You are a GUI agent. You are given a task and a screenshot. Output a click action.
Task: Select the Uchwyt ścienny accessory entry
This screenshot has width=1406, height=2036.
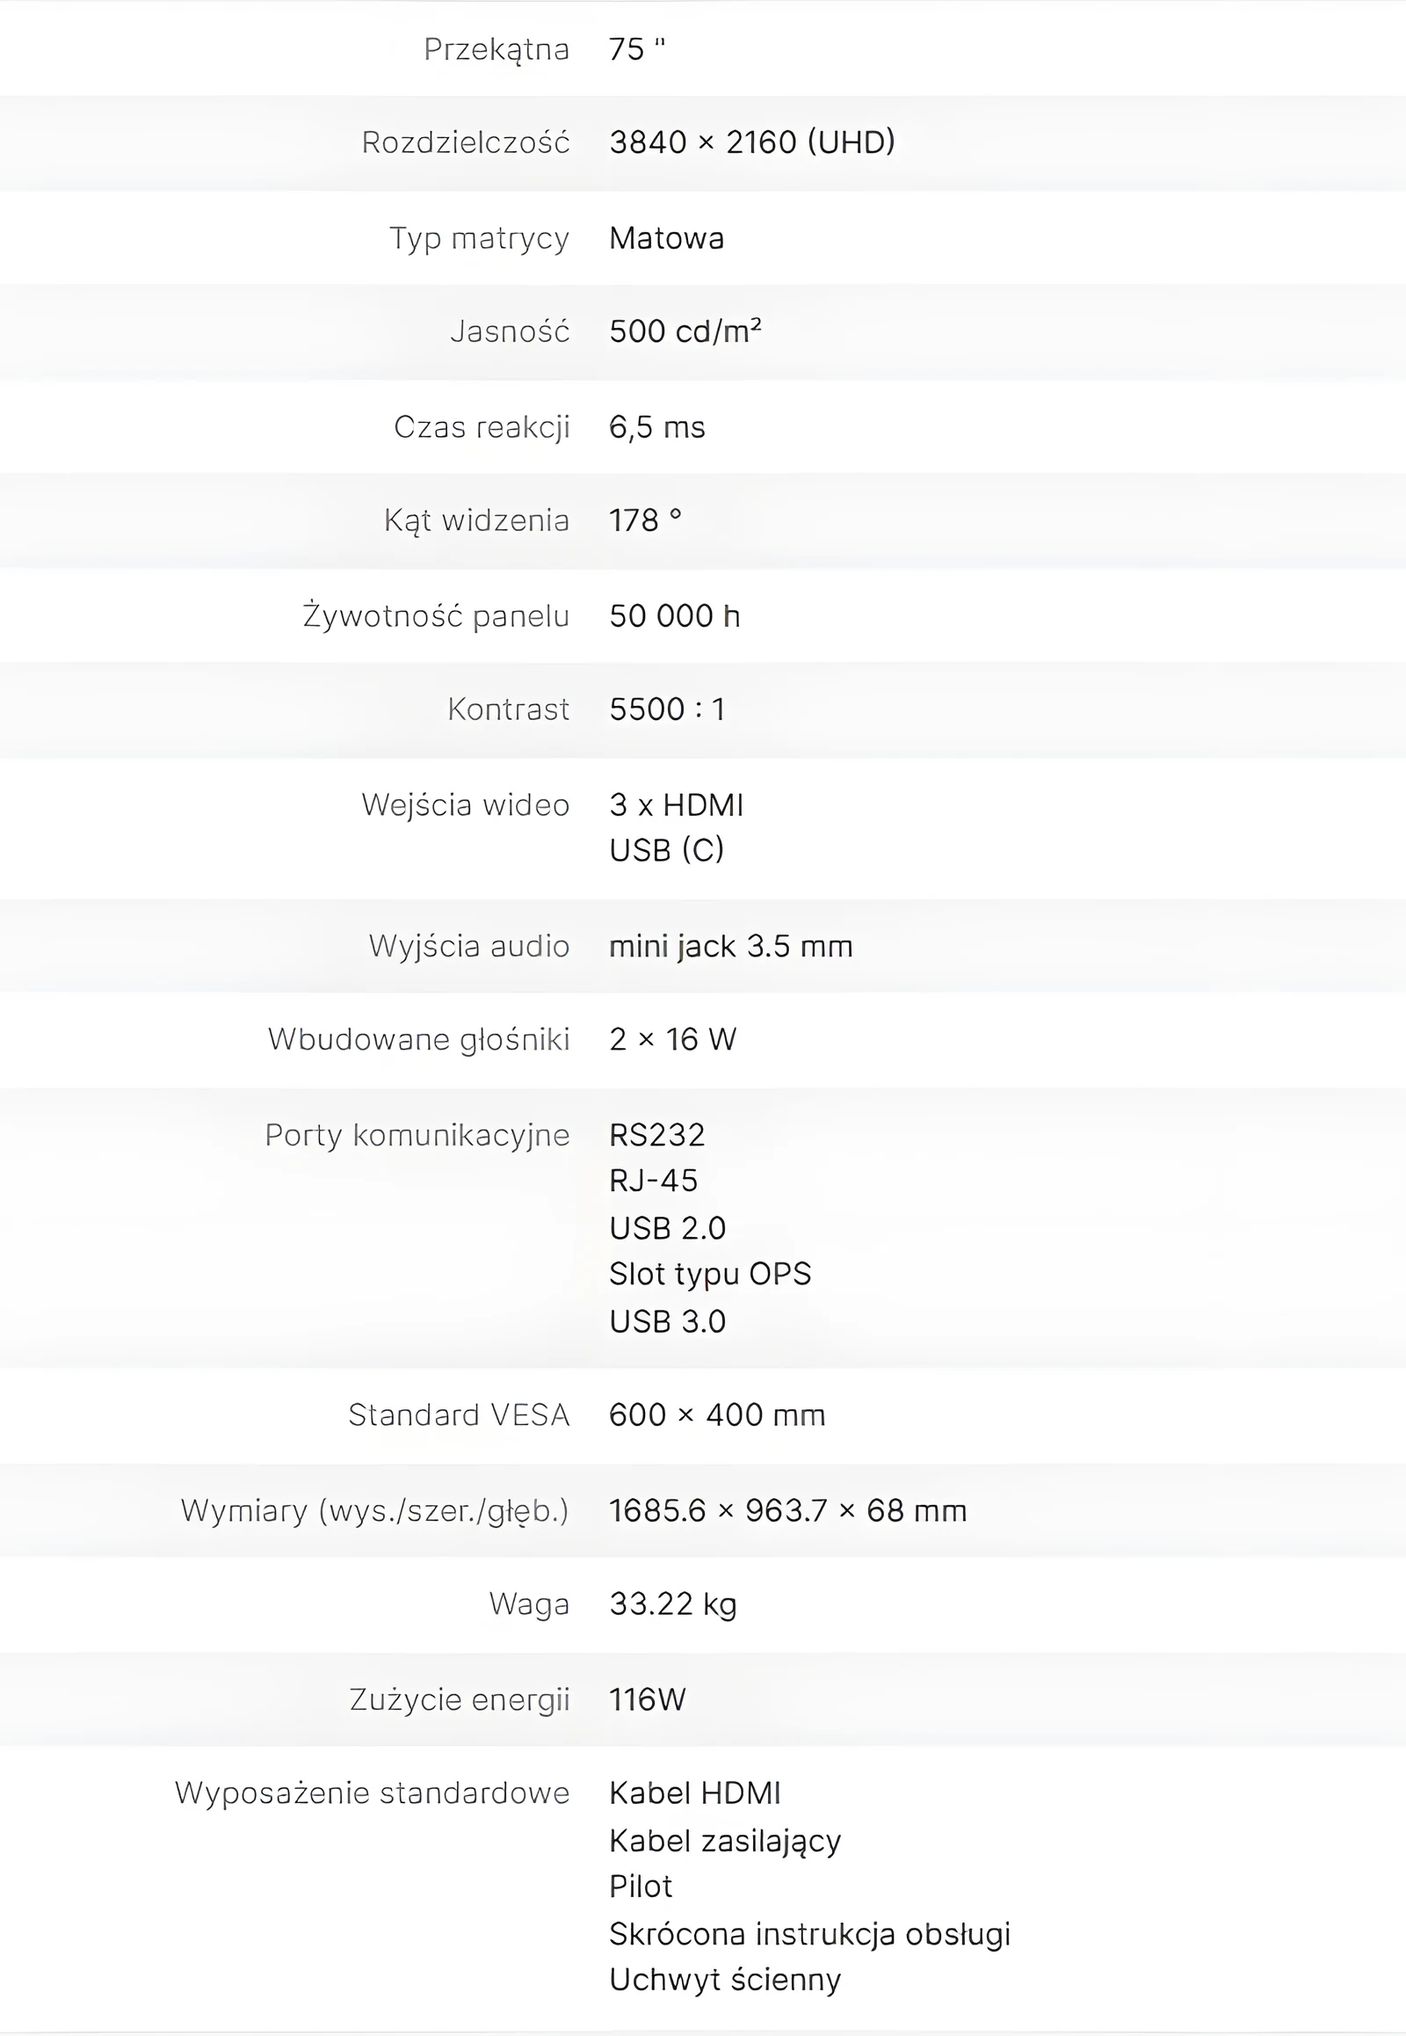725,1980
